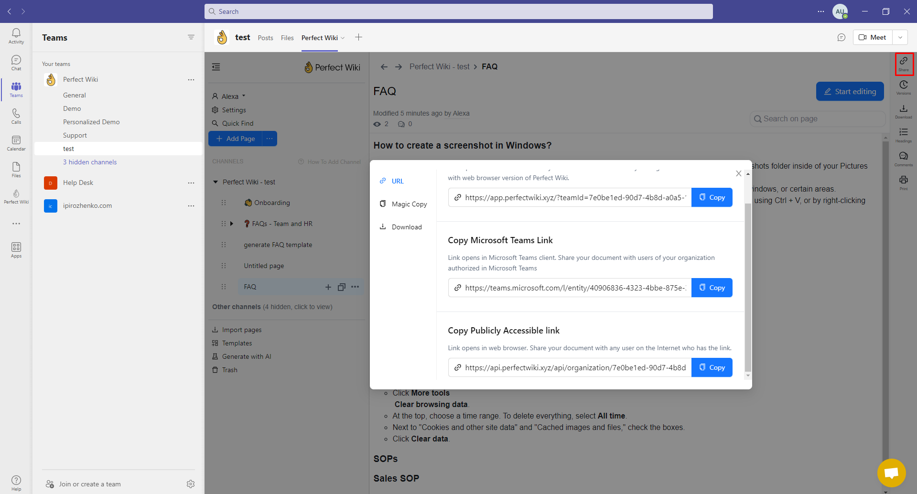Open the Trash in Perfect Wiki

tap(229, 369)
